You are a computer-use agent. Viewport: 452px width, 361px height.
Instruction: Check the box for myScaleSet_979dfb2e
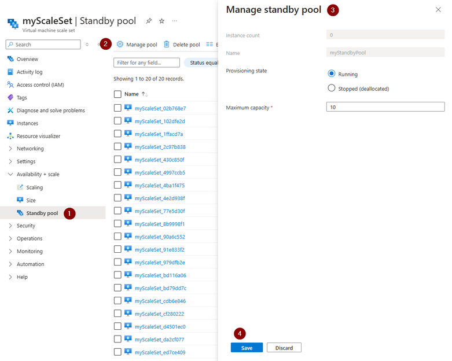pyautogui.click(x=117, y=262)
